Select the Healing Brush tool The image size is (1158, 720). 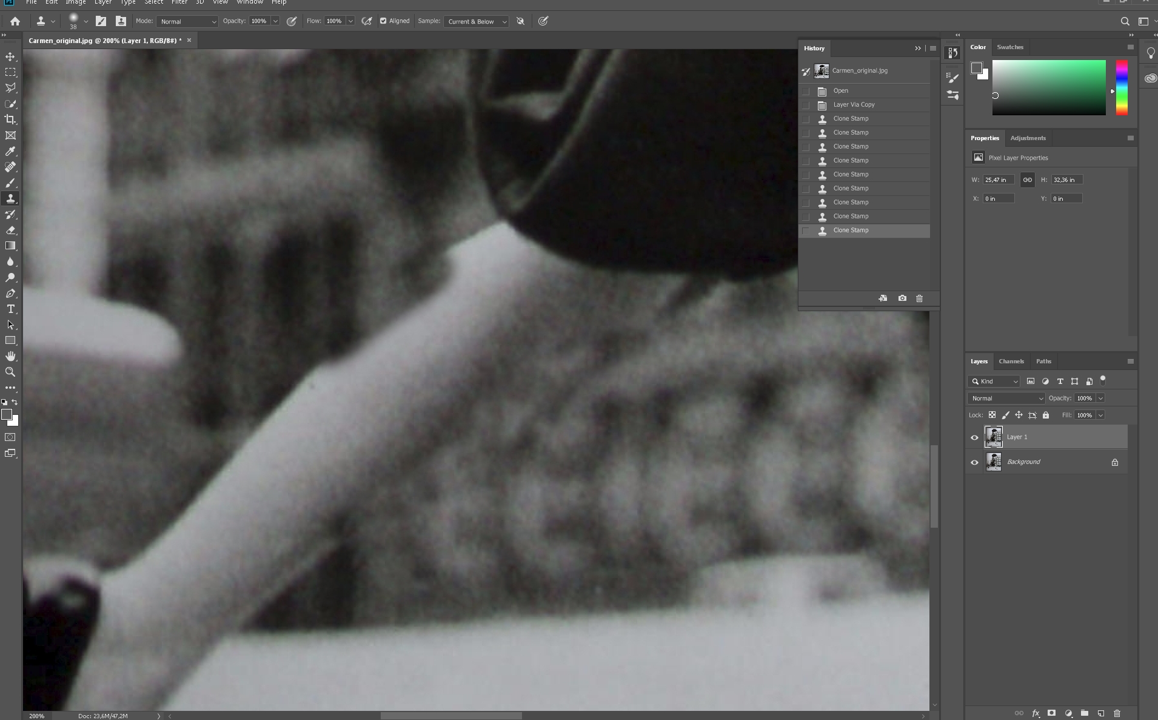(x=10, y=167)
